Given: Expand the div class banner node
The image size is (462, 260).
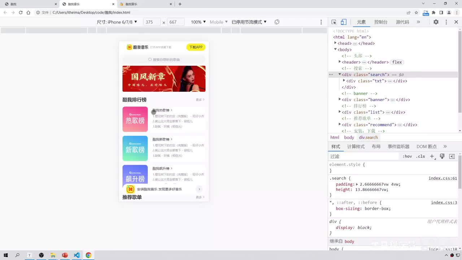Looking at the screenshot, I should point(340,99).
